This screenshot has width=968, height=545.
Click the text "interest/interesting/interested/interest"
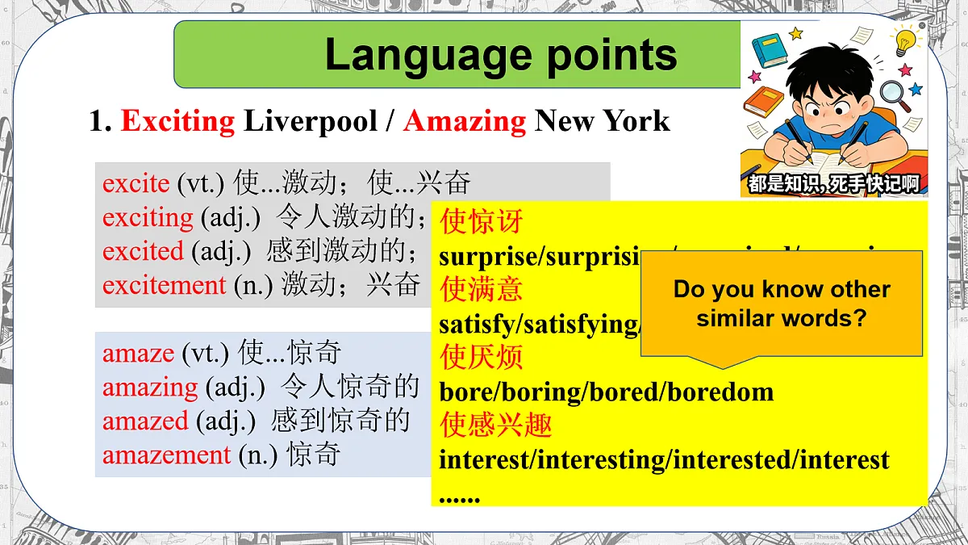665,460
